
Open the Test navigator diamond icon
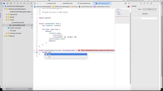(21, 3)
